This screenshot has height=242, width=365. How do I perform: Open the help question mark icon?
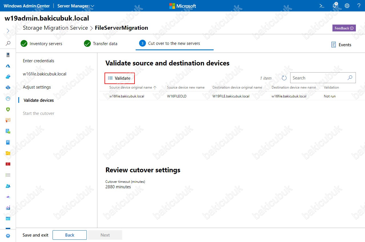pyautogui.click(x=359, y=6)
